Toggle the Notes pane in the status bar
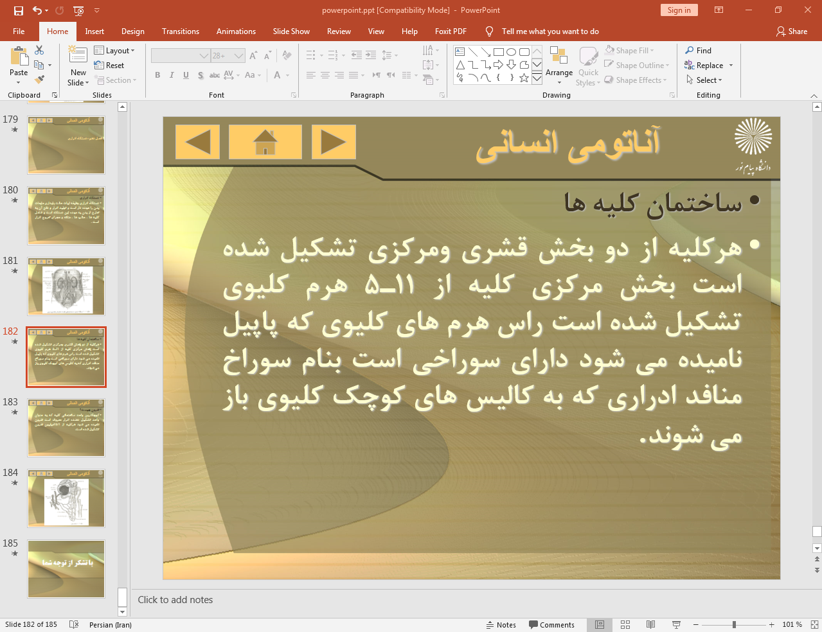 (502, 625)
